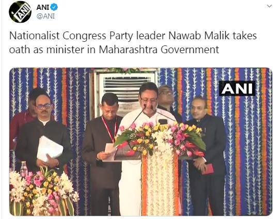This screenshot has height=219, width=280.
Task: Click the flower bouquet atop the podium
Action: point(161,139)
